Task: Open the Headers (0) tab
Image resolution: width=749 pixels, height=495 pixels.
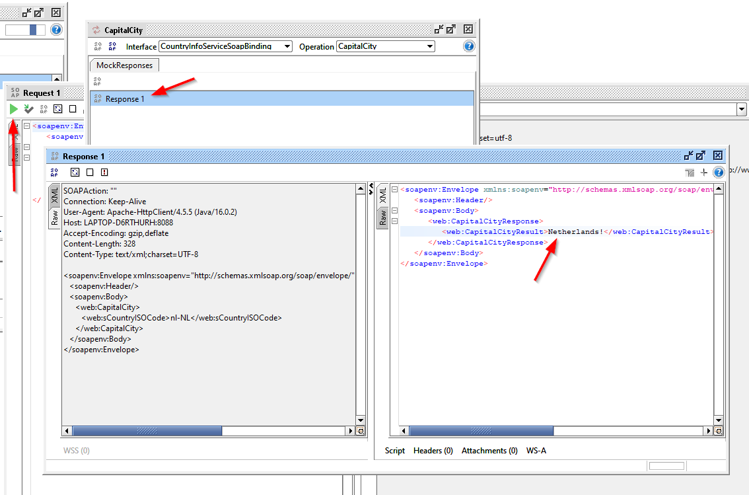Action: click(x=433, y=451)
